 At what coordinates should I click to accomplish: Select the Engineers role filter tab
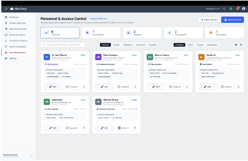(128, 45)
